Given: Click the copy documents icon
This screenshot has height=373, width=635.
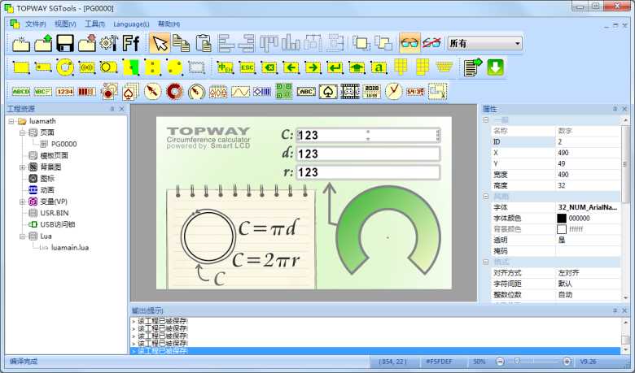Looking at the screenshot, I should coord(181,43).
